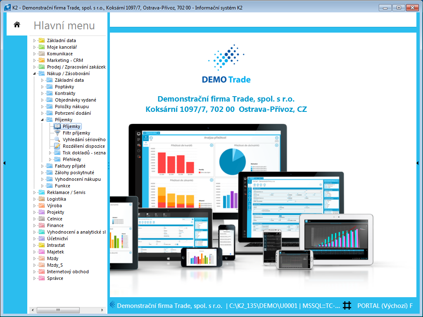Click the Komunikace folder icon
The height and width of the screenshot is (317, 423).
tap(42, 54)
